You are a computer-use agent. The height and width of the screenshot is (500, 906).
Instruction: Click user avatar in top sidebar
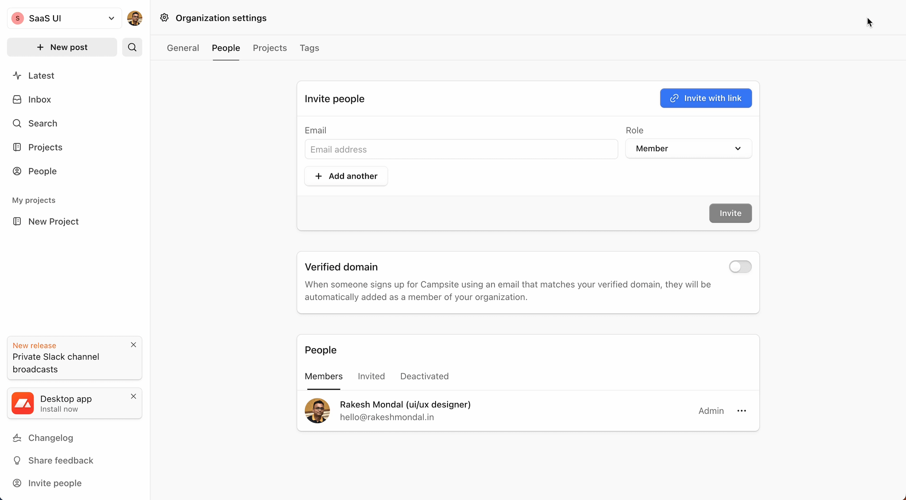pos(135,18)
